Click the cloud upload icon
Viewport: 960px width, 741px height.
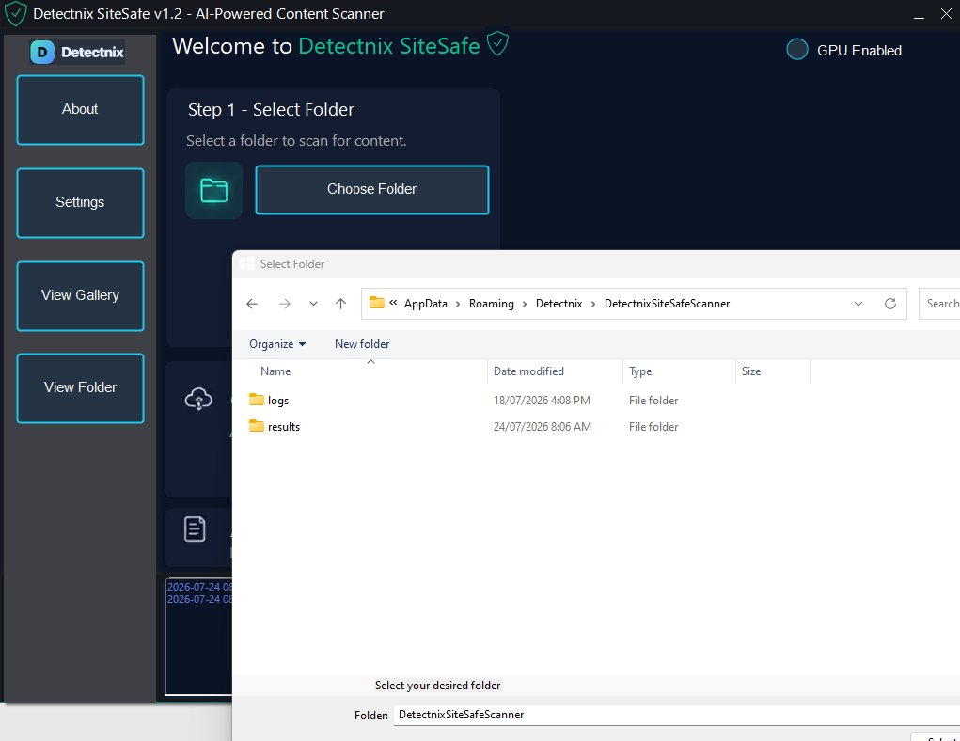tap(198, 399)
